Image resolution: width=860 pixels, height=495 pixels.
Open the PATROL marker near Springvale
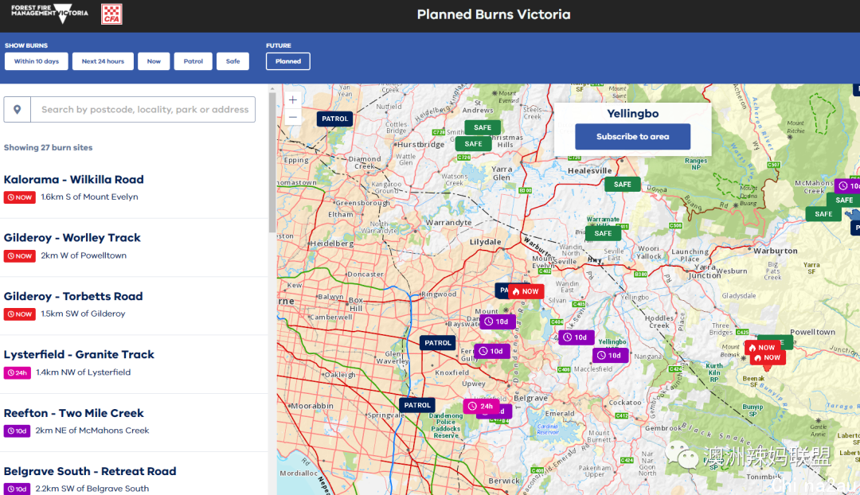417,405
